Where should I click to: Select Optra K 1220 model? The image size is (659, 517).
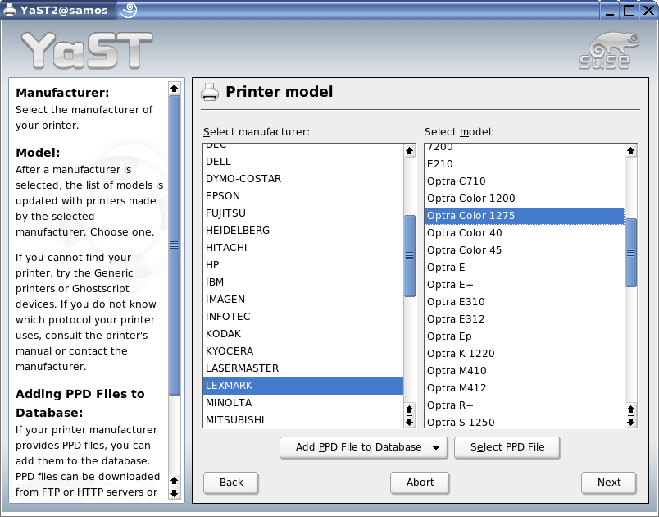[x=525, y=354]
